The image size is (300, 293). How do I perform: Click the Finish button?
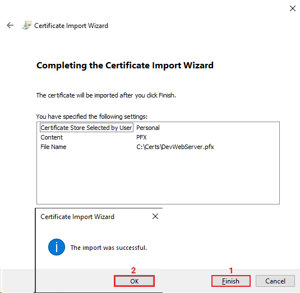pyautogui.click(x=231, y=281)
